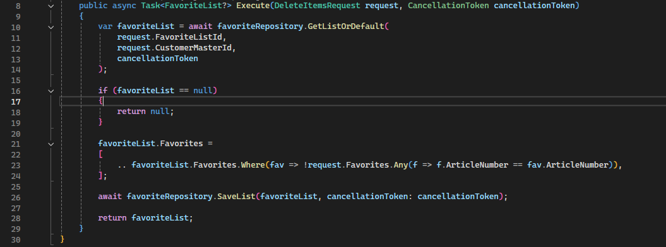Click line number 23 in gutter

pos(15,165)
